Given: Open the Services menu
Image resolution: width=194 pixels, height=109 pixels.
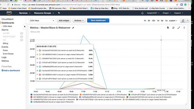Looking at the screenshot, I should tap(25, 13).
